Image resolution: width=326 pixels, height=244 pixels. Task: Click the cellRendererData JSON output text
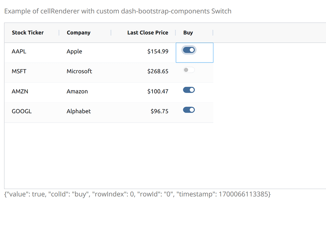(x=137, y=194)
